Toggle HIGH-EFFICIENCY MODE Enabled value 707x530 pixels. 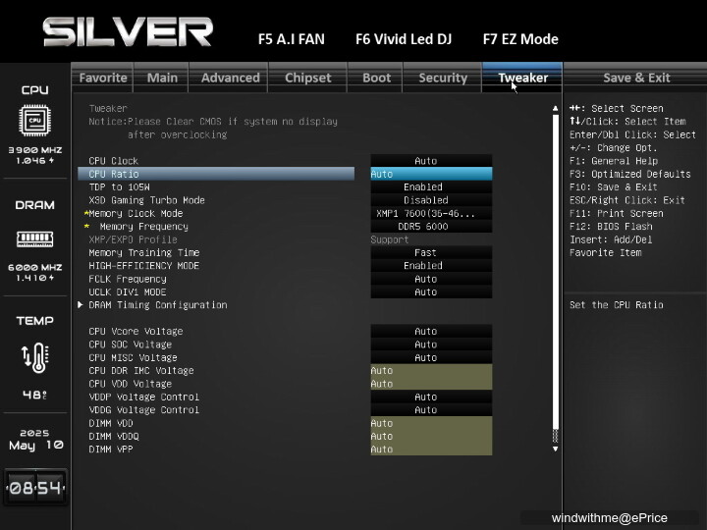click(431, 265)
